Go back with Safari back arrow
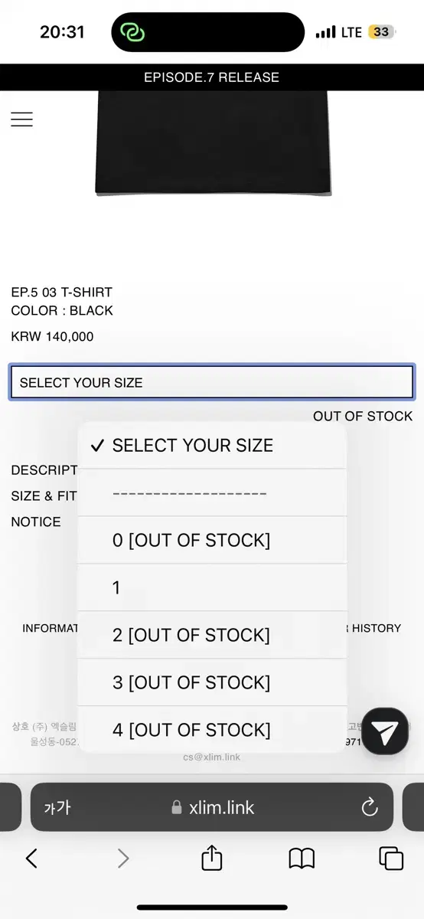 (31, 858)
